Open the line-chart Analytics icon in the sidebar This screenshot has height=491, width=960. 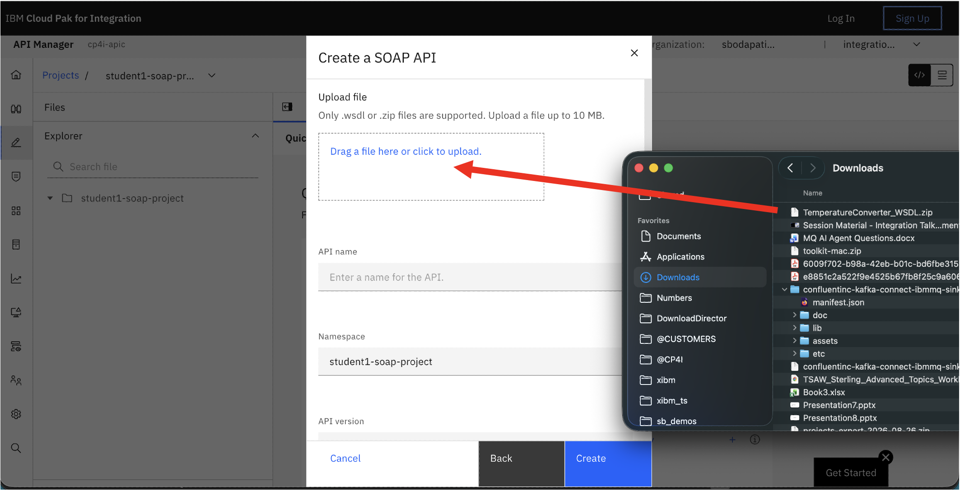pos(16,278)
